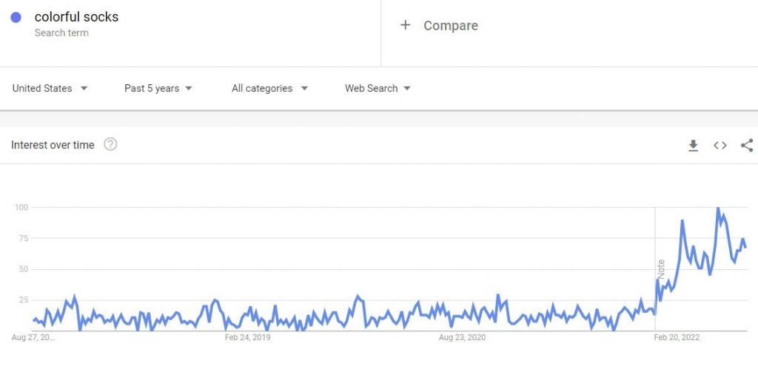Click the Feb 24, 2019 axis label
Viewport: 758px width, 369px height.
[247, 338]
